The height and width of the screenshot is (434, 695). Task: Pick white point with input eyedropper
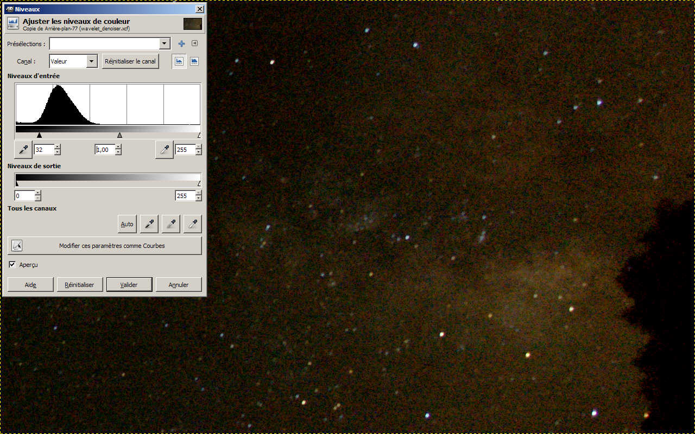coord(165,149)
